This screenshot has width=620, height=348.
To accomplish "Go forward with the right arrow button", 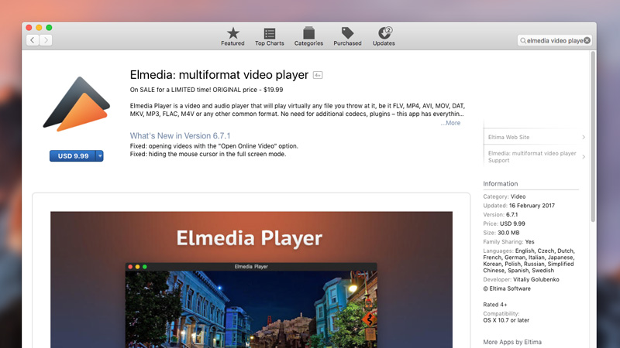I will coord(46,40).
